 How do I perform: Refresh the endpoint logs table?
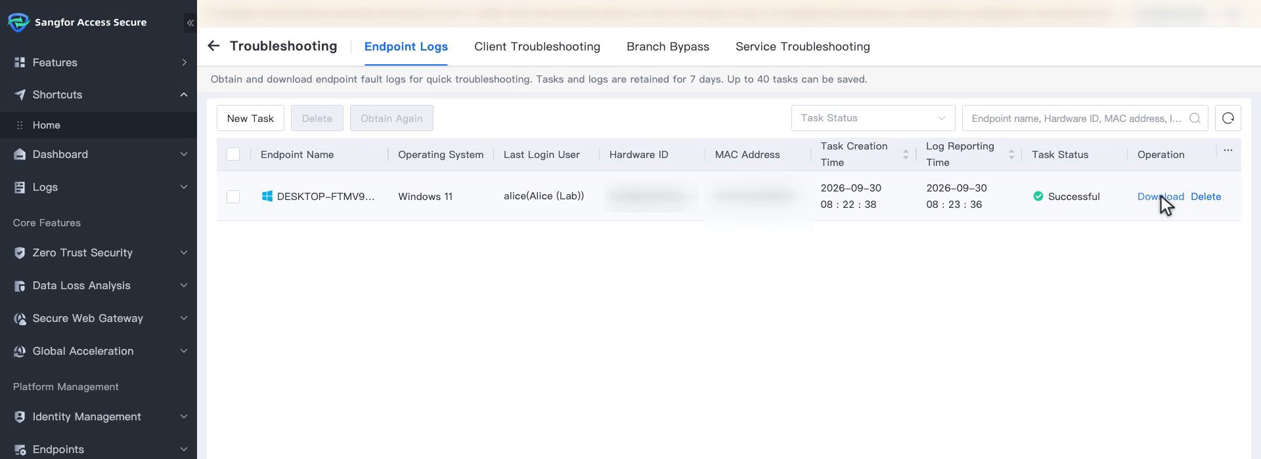pos(1228,118)
